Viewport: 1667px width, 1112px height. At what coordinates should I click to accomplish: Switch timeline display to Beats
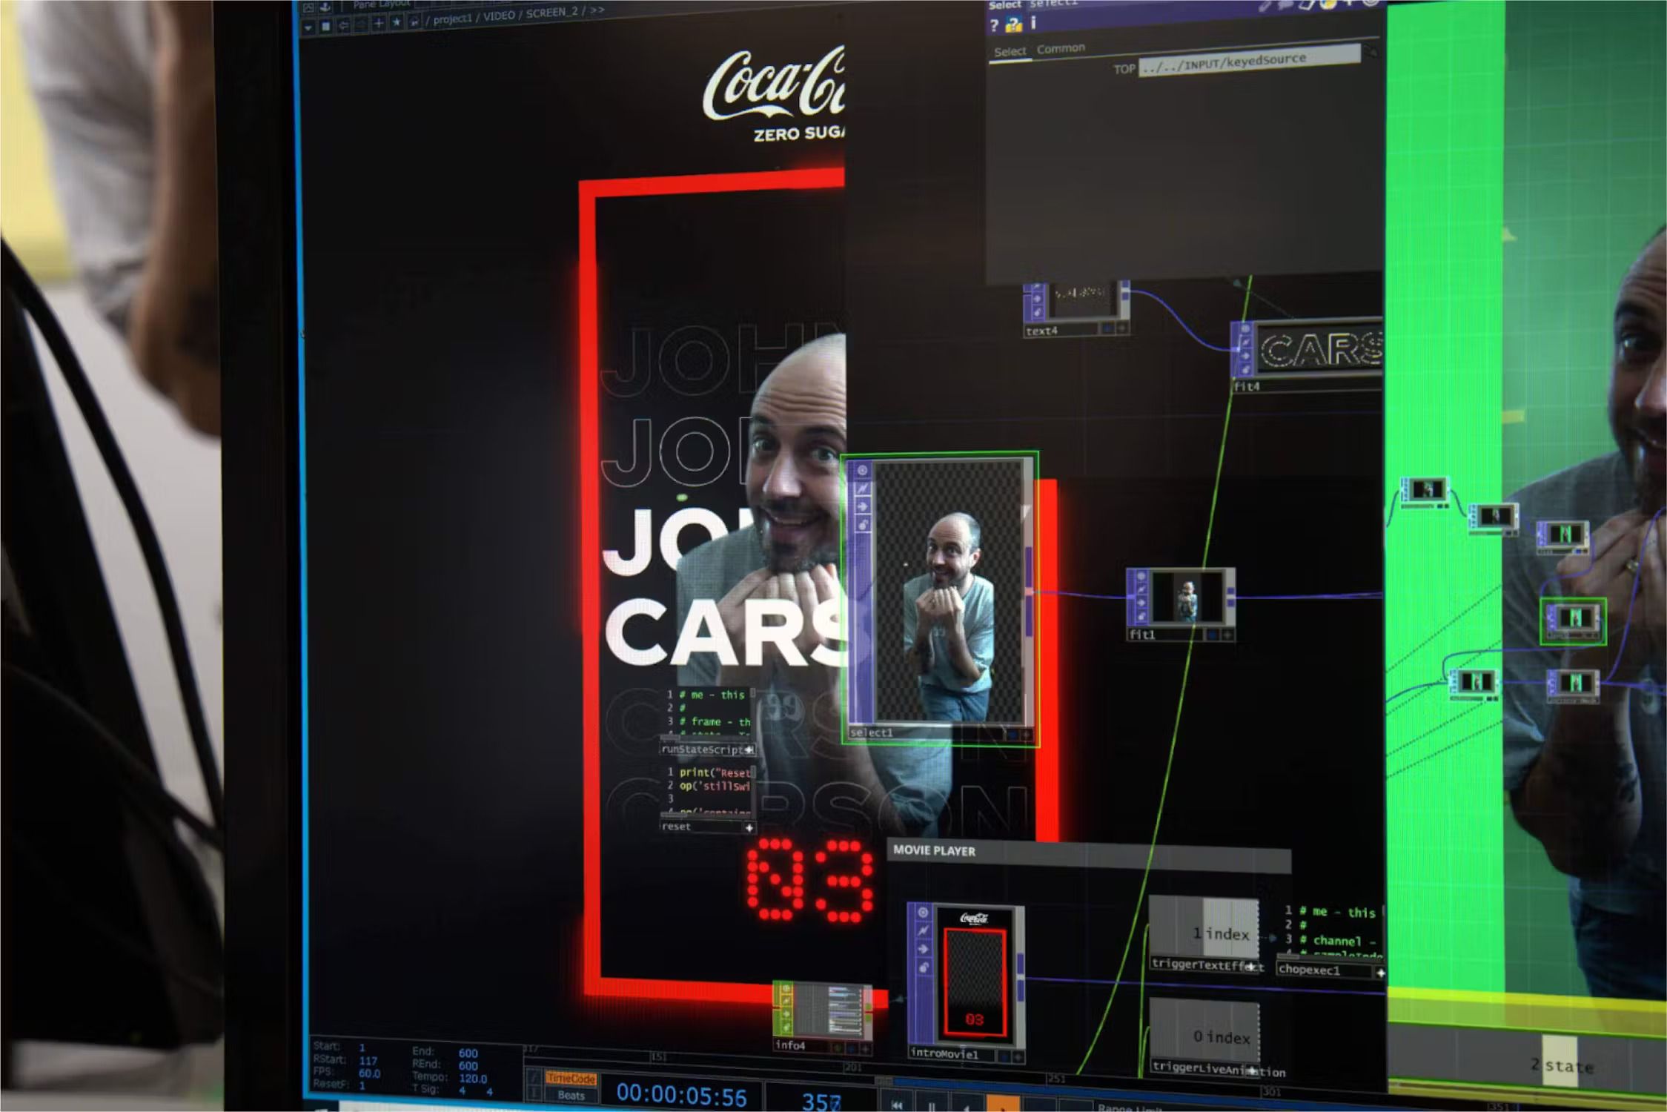[571, 1096]
